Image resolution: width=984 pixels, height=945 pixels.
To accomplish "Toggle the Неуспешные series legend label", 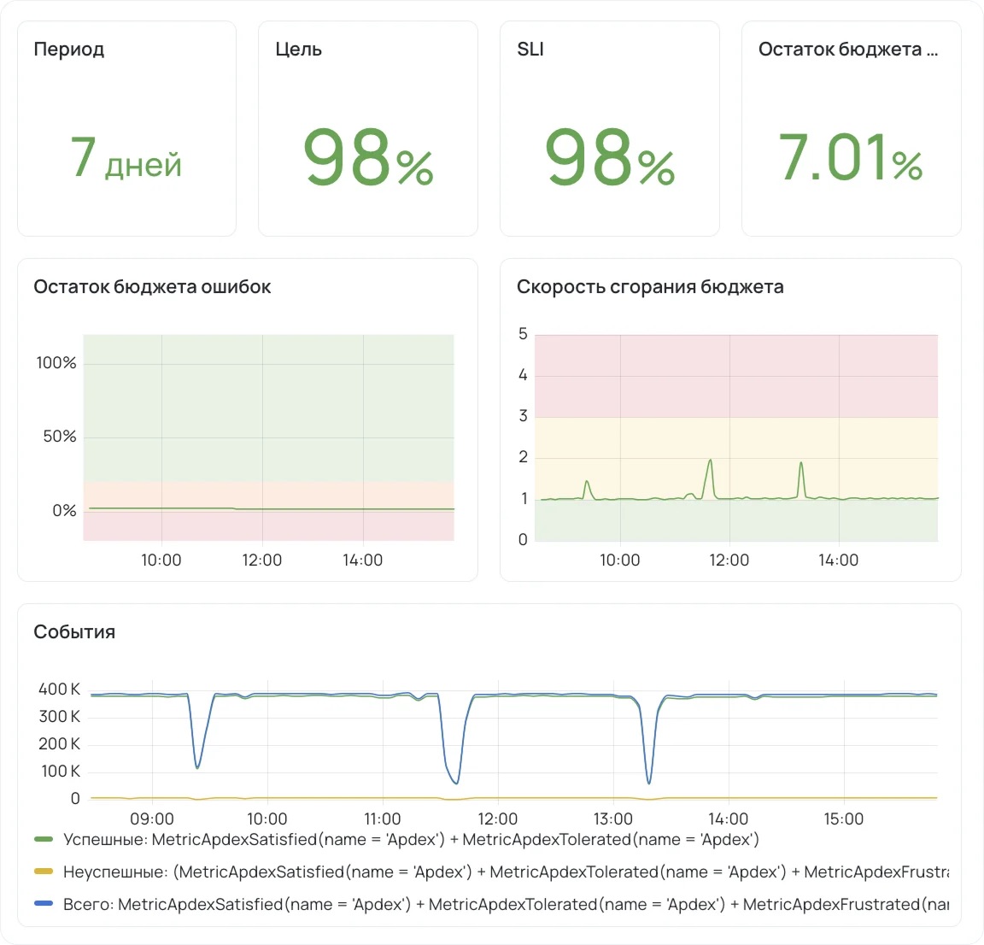I will pos(504,872).
